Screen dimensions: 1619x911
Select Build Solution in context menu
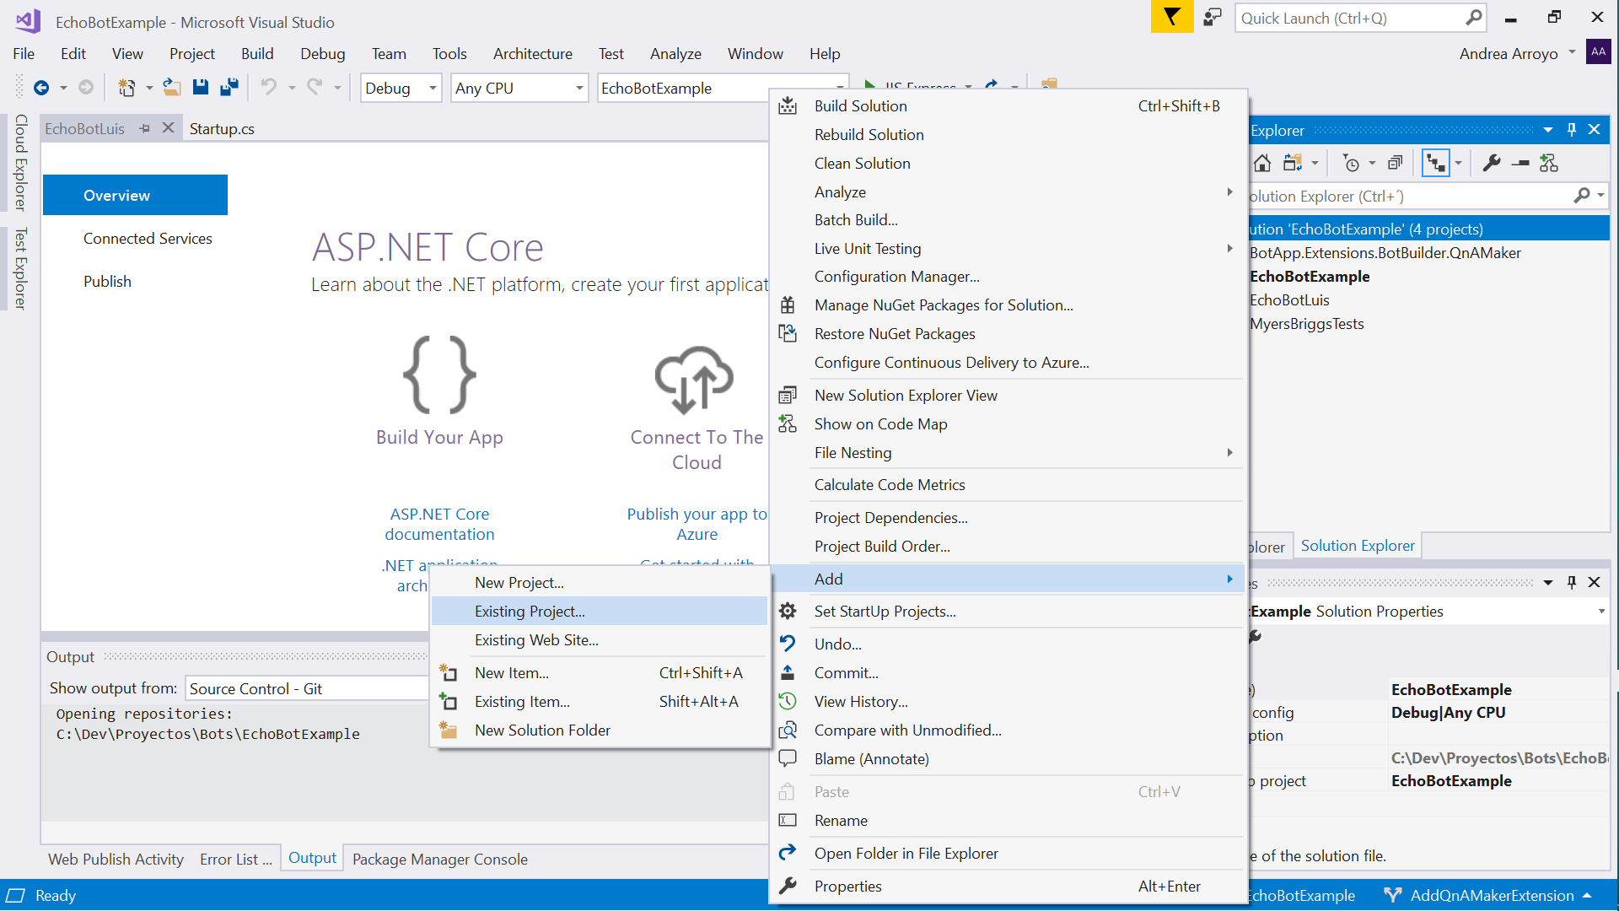(1008, 106)
